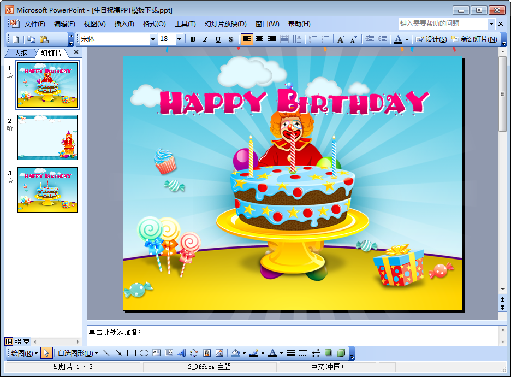This screenshot has height=377, width=511.
Task: Enable center text alignment
Action: [259, 39]
